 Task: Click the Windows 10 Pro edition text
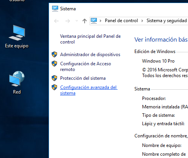(x=158, y=61)
